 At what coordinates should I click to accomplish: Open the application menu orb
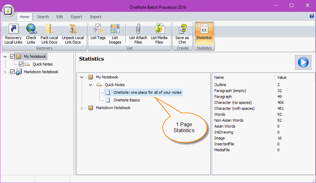[8, 11]
